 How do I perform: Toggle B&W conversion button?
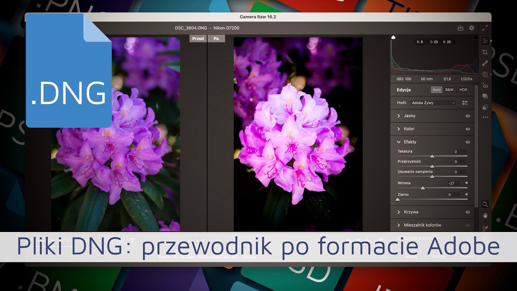click(x=449, y=90)
